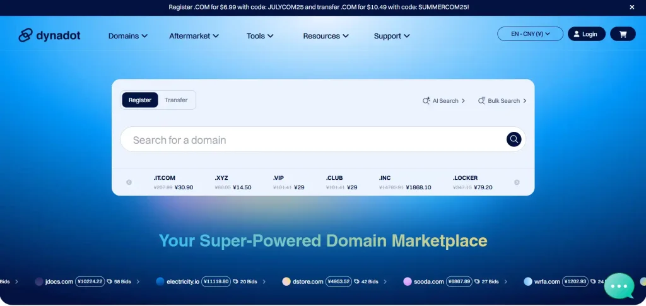
Task: Click the dynadot logo
Action: tap(49, 35)
